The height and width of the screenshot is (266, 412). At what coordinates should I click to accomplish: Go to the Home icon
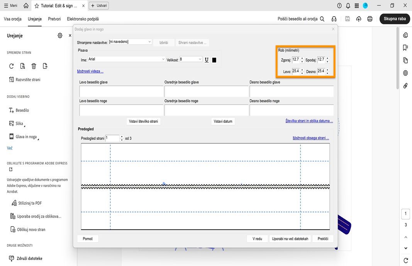coord(26,5)
